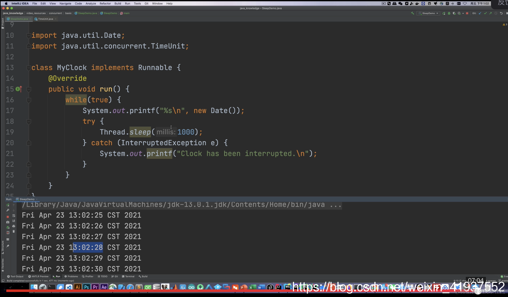Print the console output
Viewport: 508px width, 297px height.
tap(14, 226)
